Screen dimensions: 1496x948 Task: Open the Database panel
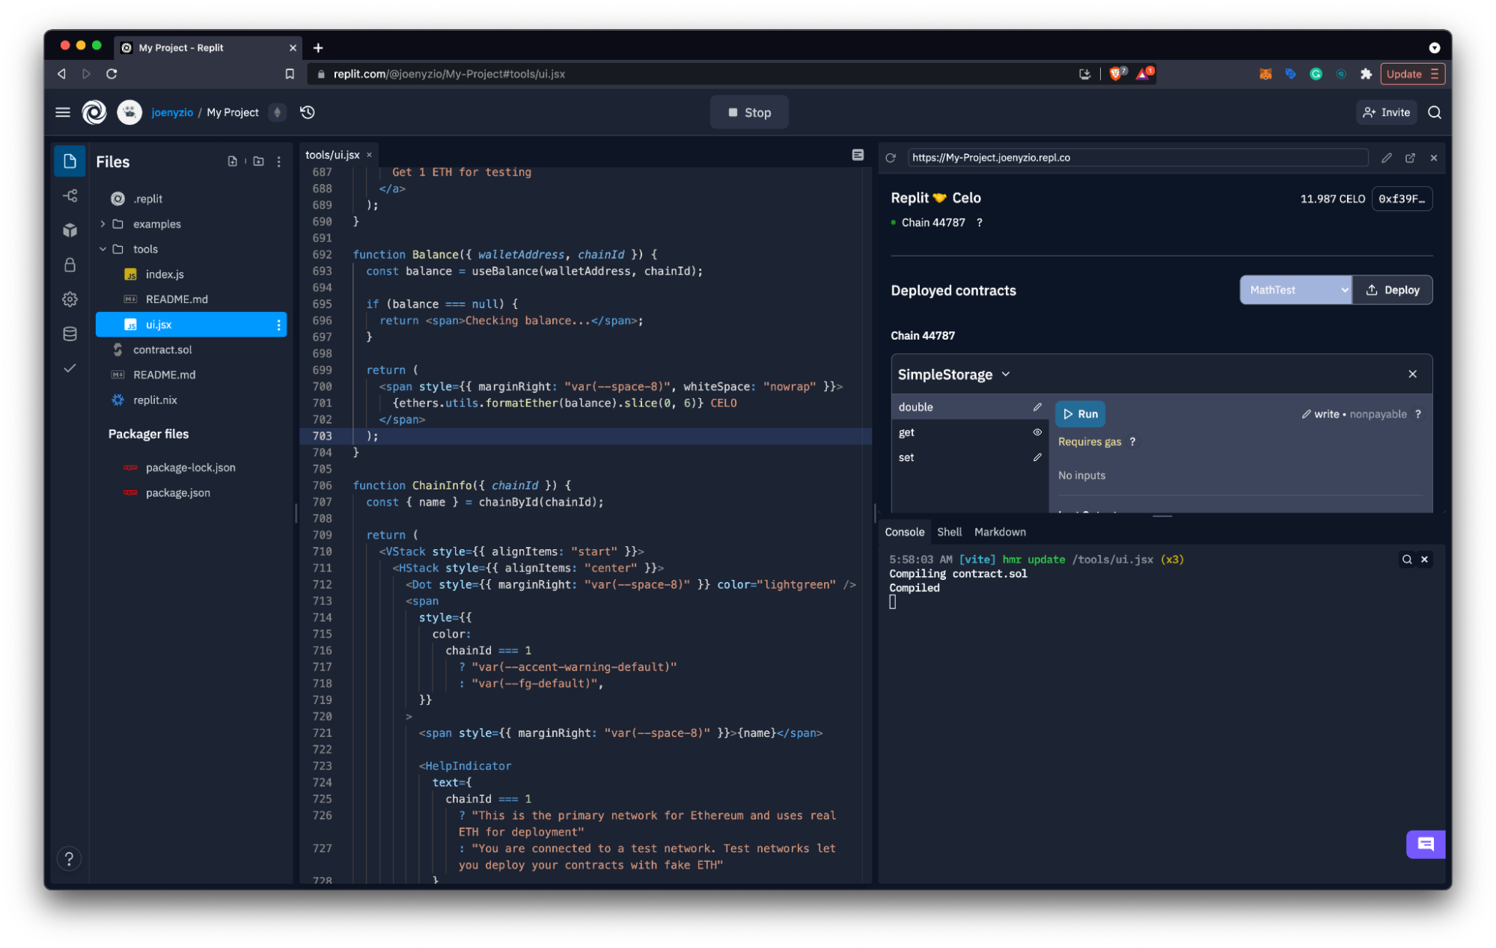pyautogui.click(x=70, y=334)
